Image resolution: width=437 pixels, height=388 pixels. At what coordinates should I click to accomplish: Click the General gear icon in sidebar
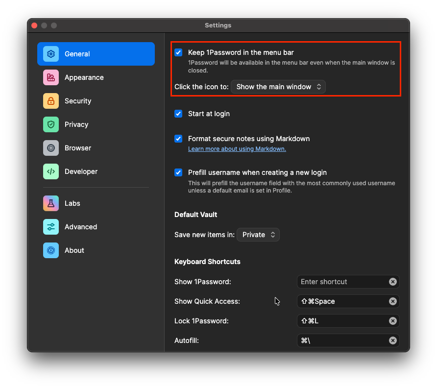pyautogui.click(x=51, y=54)
